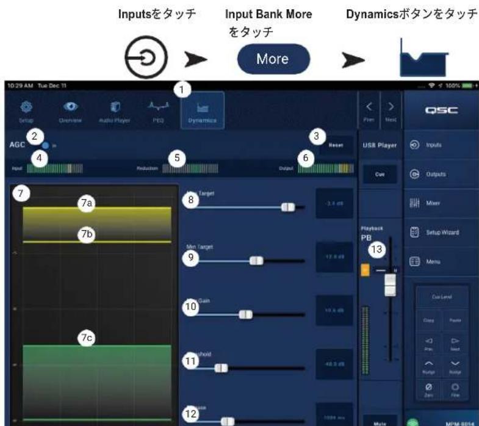Switch to the PEQ tab
479x426 pixels.
158,111
